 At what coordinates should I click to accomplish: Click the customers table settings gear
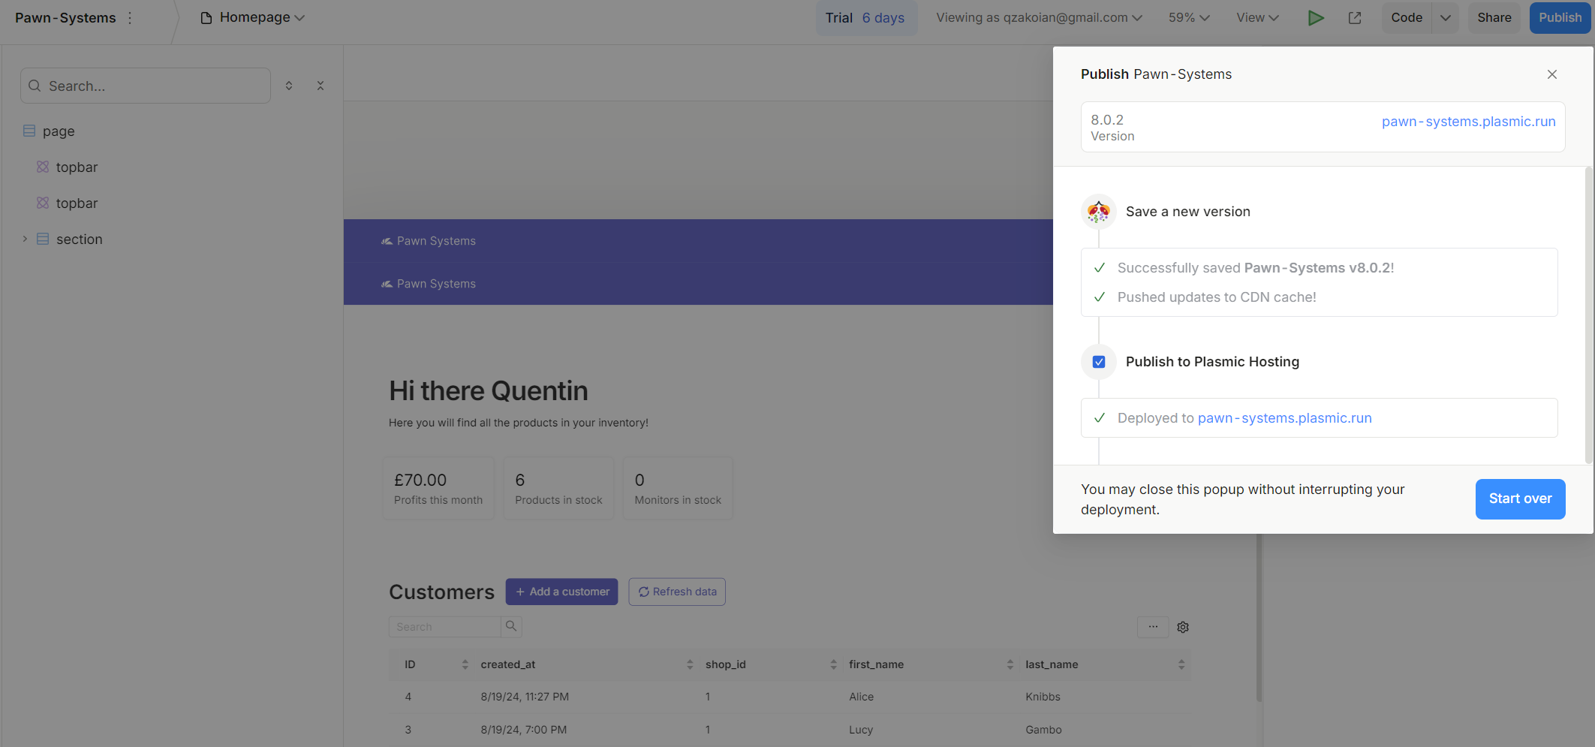click(x=1183, y=627)
